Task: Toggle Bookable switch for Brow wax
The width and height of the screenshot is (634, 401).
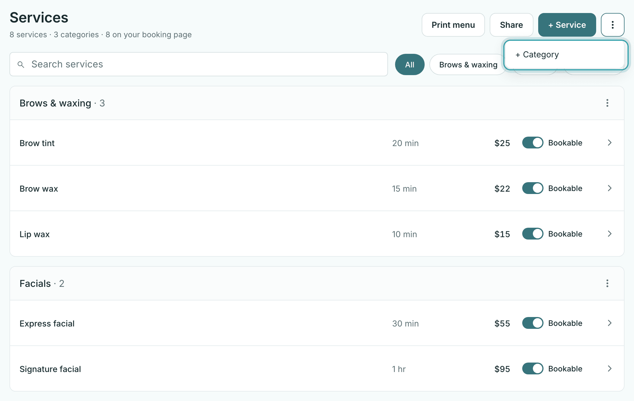Action: click(533, 188)
